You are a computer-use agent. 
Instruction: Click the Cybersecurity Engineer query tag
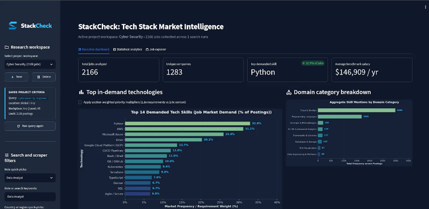point(32,98)
